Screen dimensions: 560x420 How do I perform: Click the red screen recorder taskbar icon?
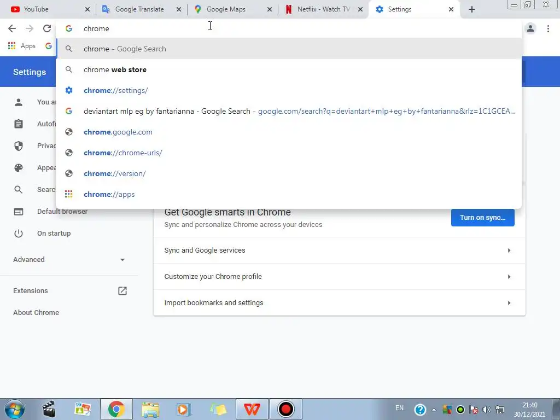[x=285, y=409]
